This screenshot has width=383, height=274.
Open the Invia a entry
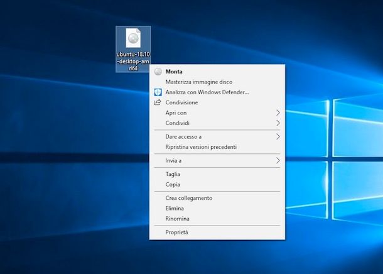pos(217,161)
